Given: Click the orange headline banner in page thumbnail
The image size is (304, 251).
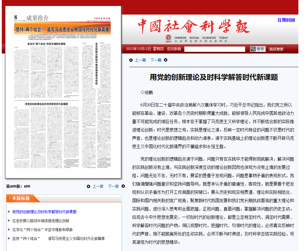Looking at the screenshot, I should point(63,30).
